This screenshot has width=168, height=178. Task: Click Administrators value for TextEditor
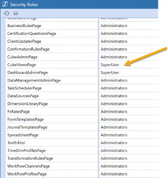(114, 143)
